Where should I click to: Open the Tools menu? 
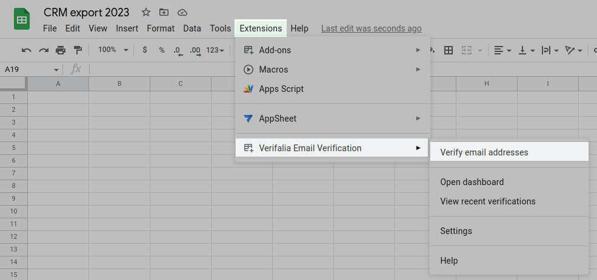(x=221, y=28)
